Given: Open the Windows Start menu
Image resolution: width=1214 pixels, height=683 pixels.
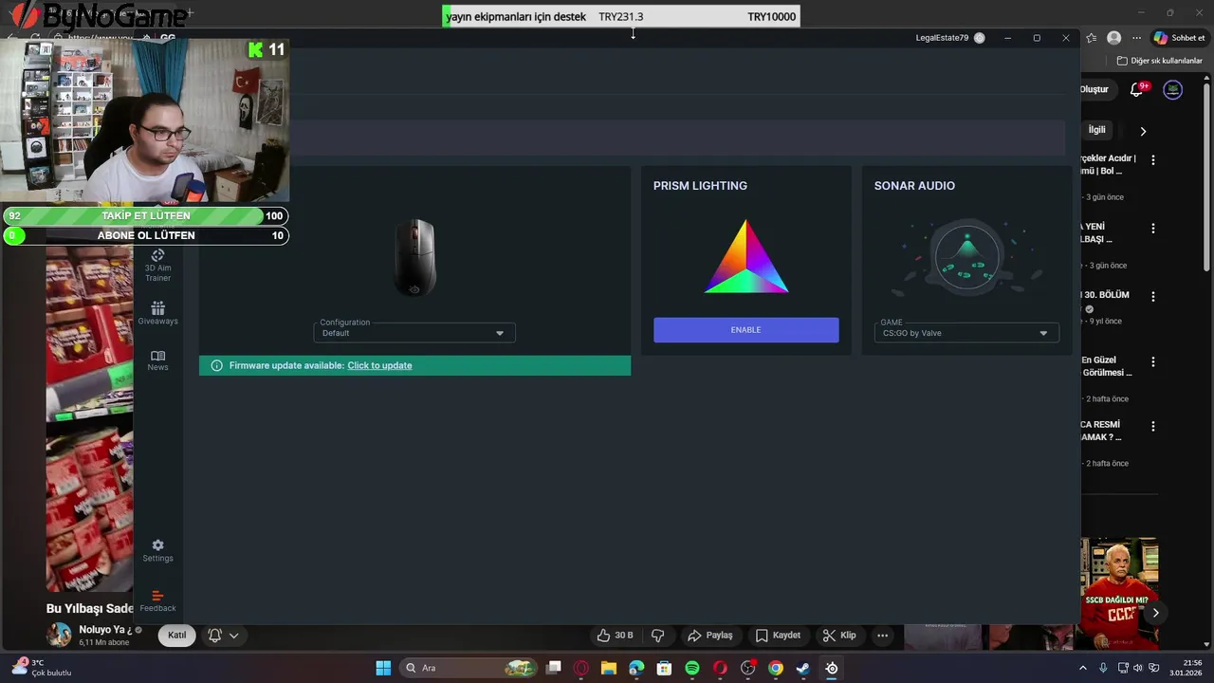Looking at the screenshot, I should coord(383,668).
